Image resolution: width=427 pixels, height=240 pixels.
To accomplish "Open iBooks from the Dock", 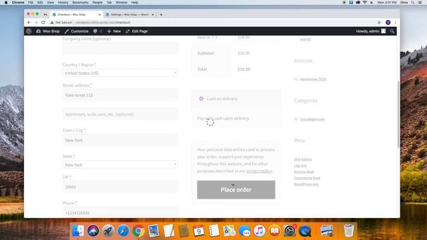I will coord(274,231).
